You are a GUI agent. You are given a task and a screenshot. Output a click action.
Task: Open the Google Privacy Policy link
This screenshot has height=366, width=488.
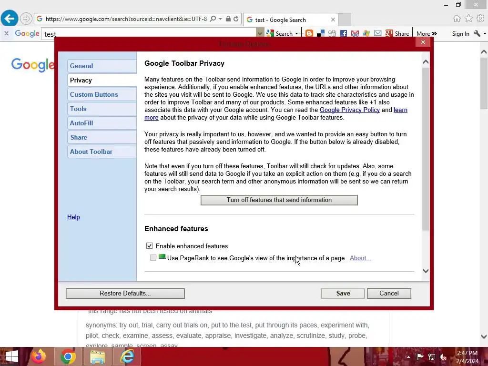349,110
